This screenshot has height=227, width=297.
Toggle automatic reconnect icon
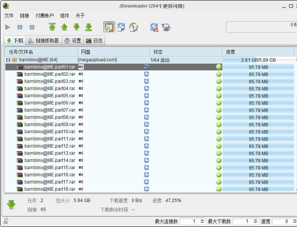coord(121,27)
